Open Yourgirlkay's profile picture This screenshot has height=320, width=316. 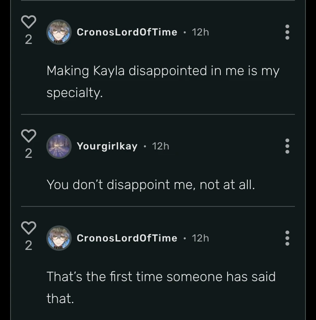click(x=59, y=146)
